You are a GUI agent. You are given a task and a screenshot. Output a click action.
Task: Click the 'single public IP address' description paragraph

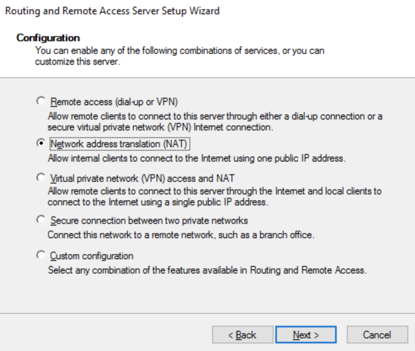click(215, 197)
